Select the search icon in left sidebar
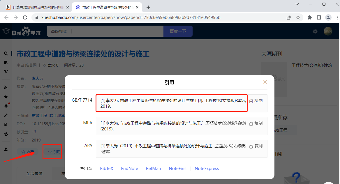Viewport: 340px width, 184px height. [6, 54]
